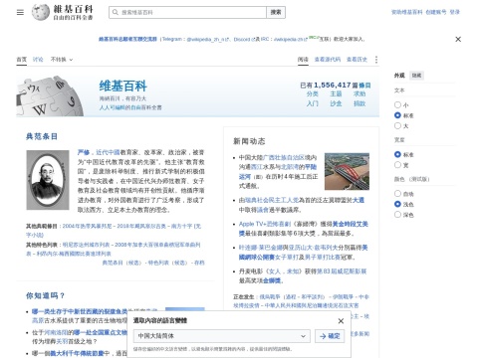This screenshot has width=478, height=358.
Task: Dismiss the volunteer chat banner
Action: (x=458, y=39)
